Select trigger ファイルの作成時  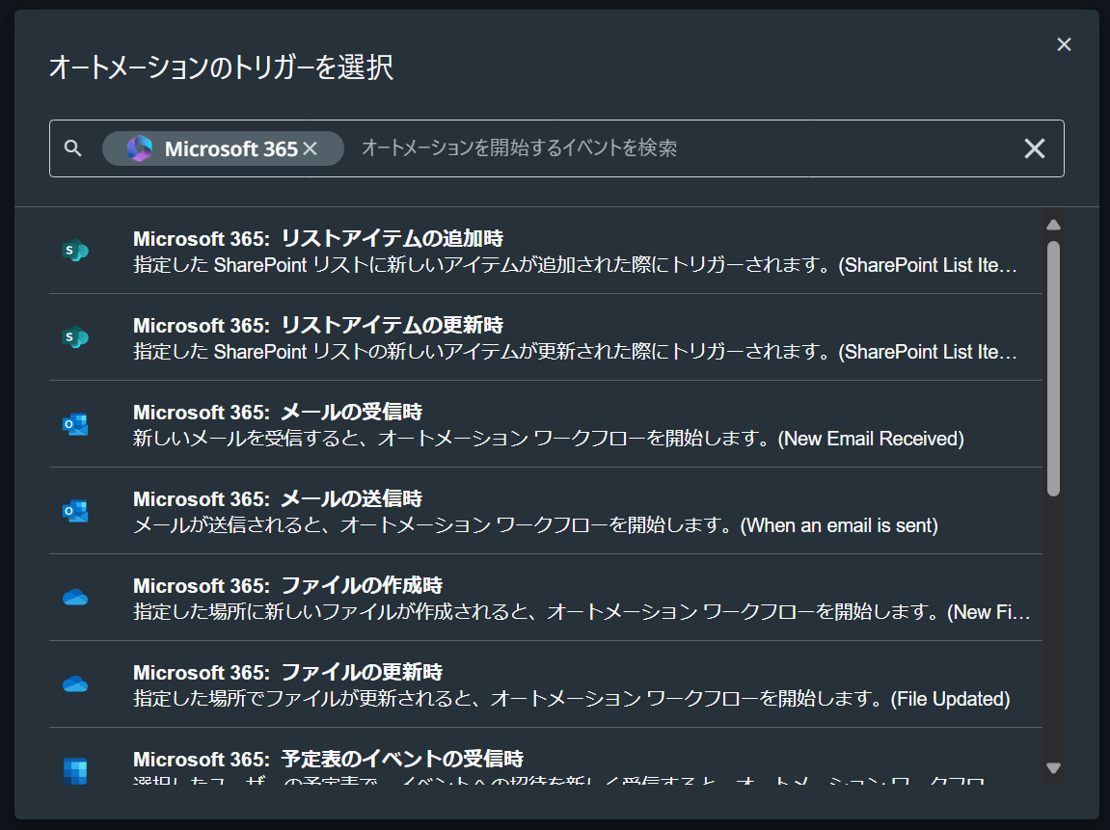click(545, 598)
